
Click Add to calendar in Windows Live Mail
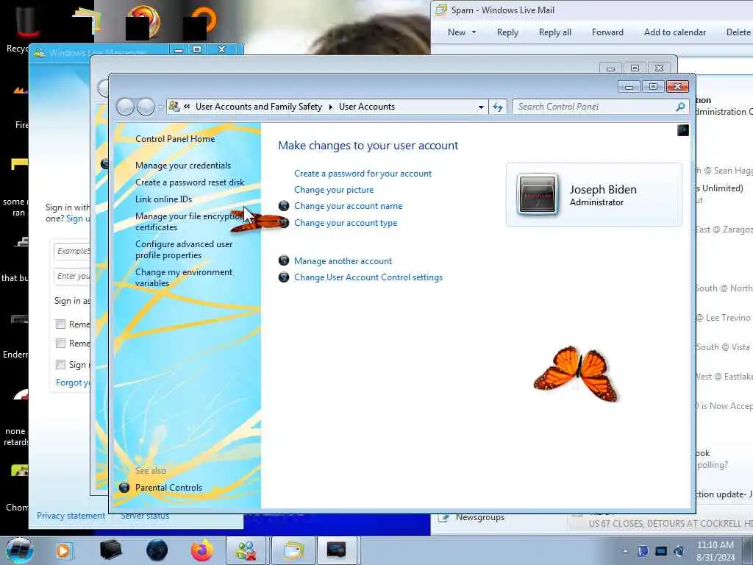(x=675, y=32)
